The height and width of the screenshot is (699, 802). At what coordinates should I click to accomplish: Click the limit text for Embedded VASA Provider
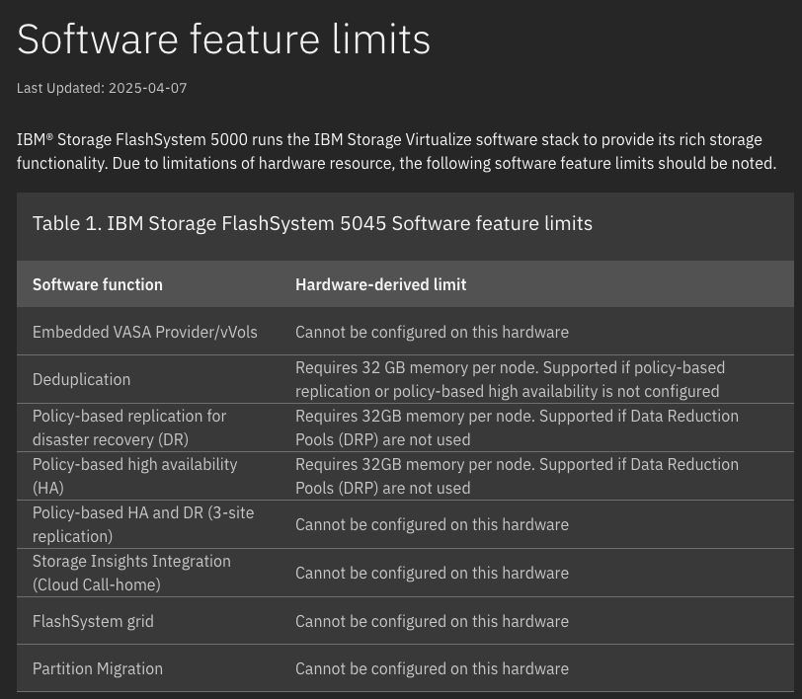tap(432, 332)
